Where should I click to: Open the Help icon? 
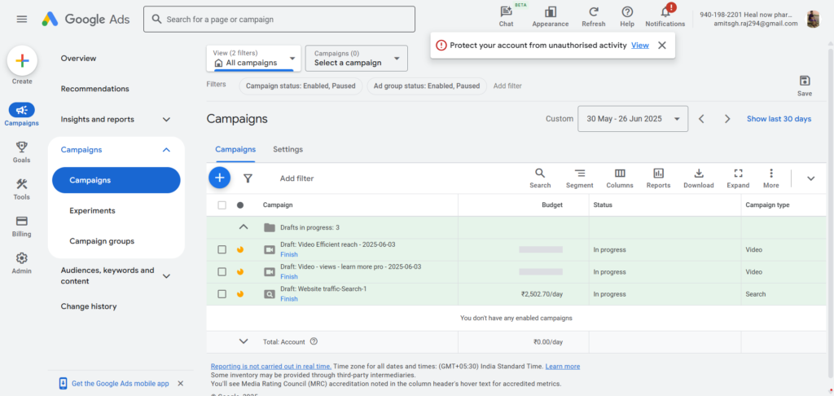[x=627, y=16]
